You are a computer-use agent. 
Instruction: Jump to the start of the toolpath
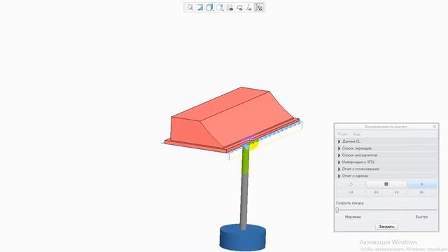(x=351, y=192)
